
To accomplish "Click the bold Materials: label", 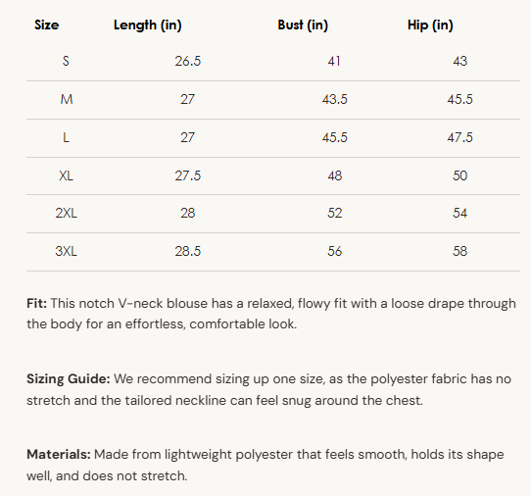I will (59, 454).
